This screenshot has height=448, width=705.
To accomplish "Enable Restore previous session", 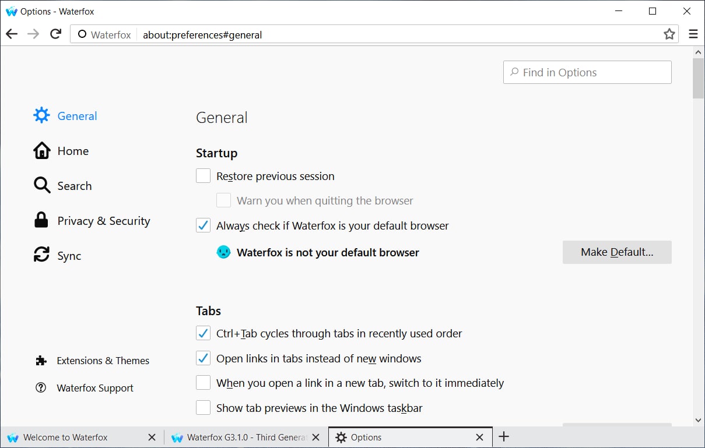I will click(x=203, y=176).
